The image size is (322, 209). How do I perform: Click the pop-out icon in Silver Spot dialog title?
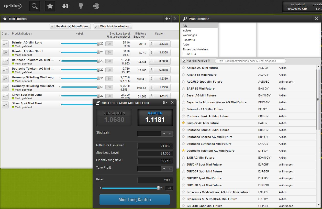98,103
